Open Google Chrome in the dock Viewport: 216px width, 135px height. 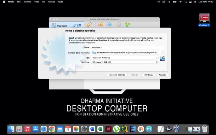[52, 129]
